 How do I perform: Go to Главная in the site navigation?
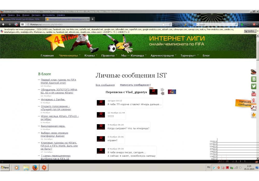tap(47, 56)
